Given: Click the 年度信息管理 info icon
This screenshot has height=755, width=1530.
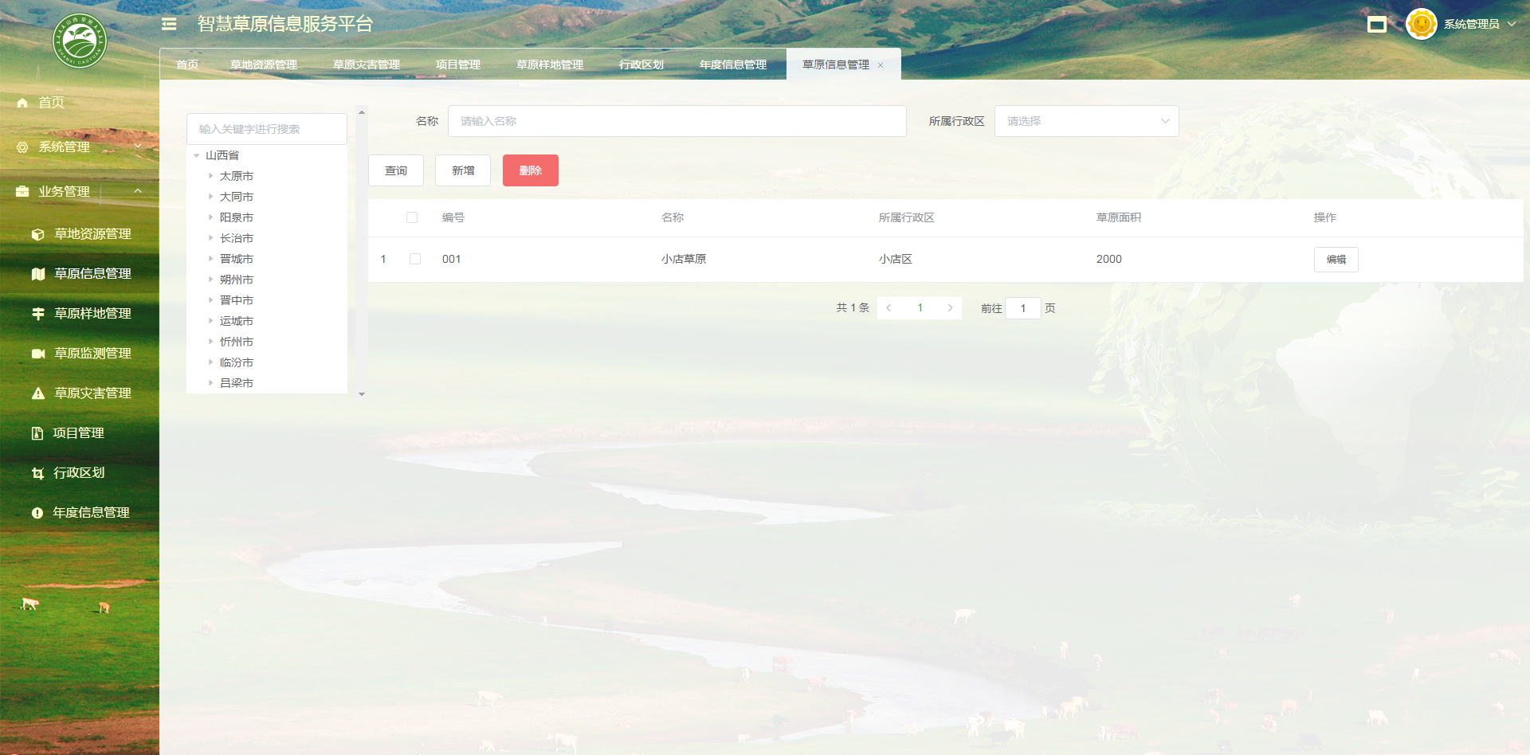Looking at the screenshot, I should [x=37, y=513].
